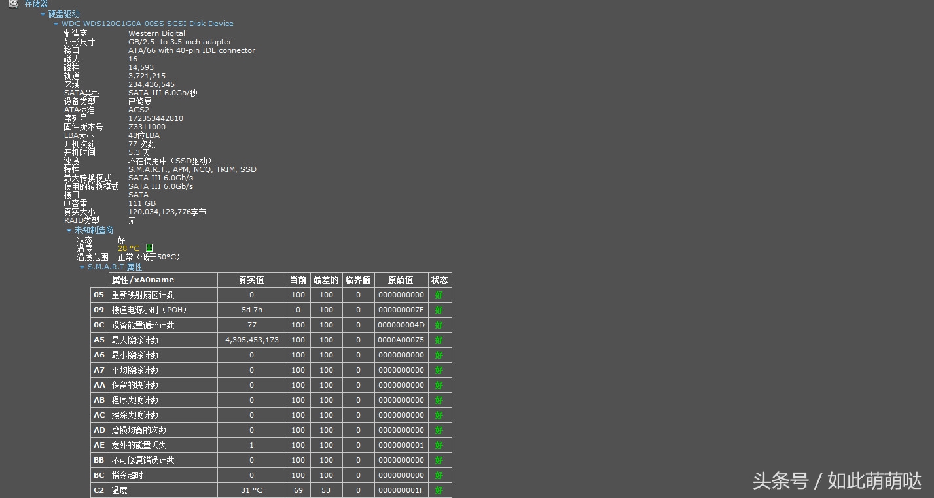Select the 最大擦除计数 attribute row
The height and width of the screenshot is (498, 934).
pyautogui.click(x=135, y=340)
